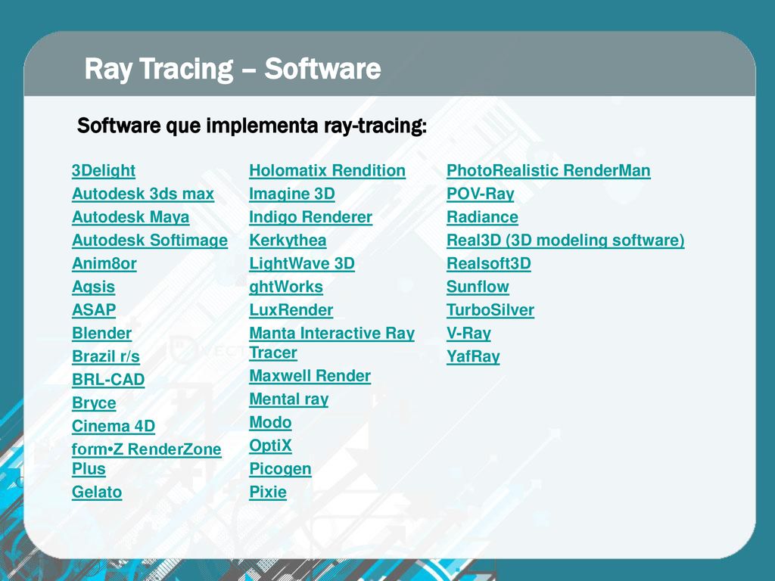
Task: Open the Realsoft3D link
Action: [489, 263]
